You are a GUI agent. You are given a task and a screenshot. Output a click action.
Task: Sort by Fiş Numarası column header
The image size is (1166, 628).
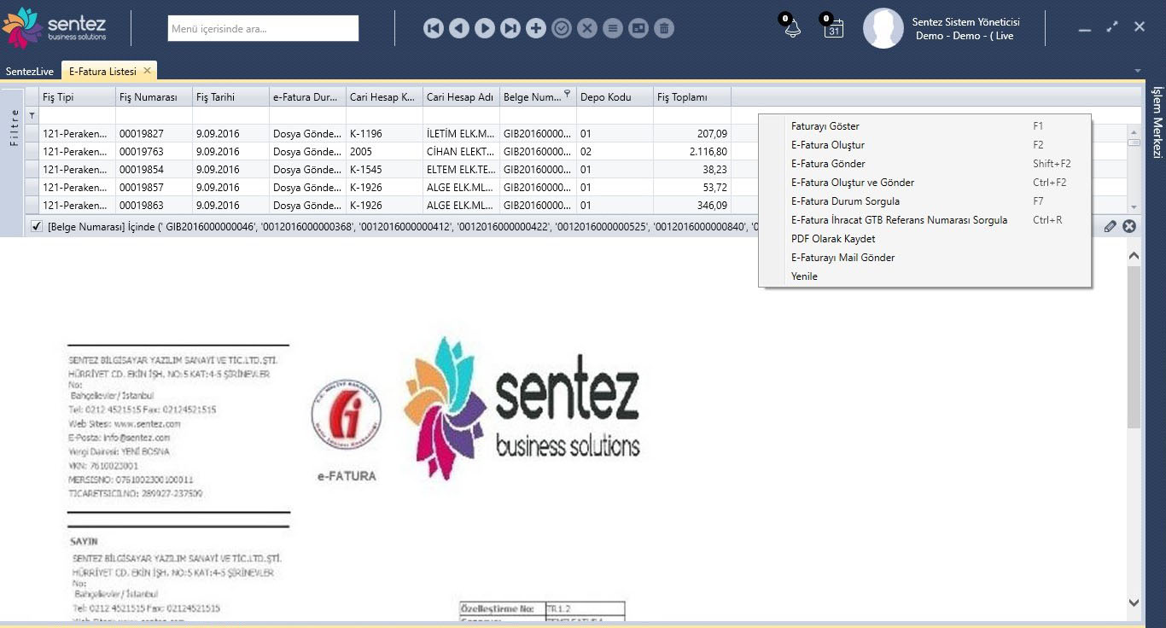tap(154, 97)
